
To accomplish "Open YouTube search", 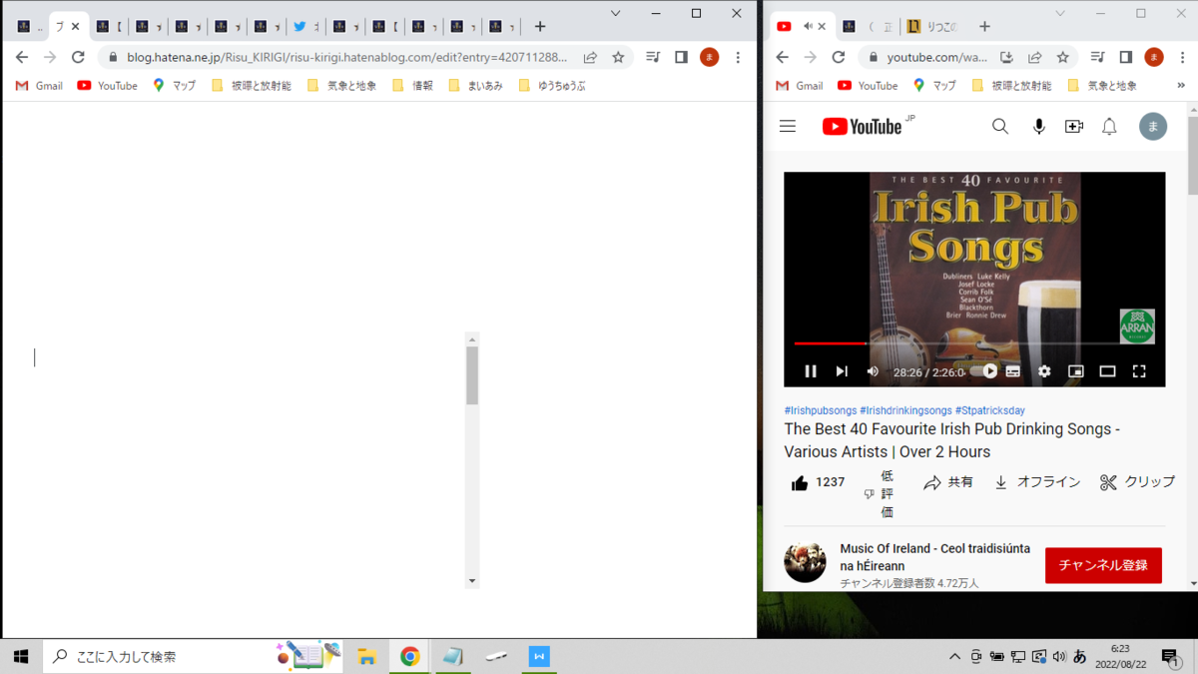I will (x=1000, y=127).
